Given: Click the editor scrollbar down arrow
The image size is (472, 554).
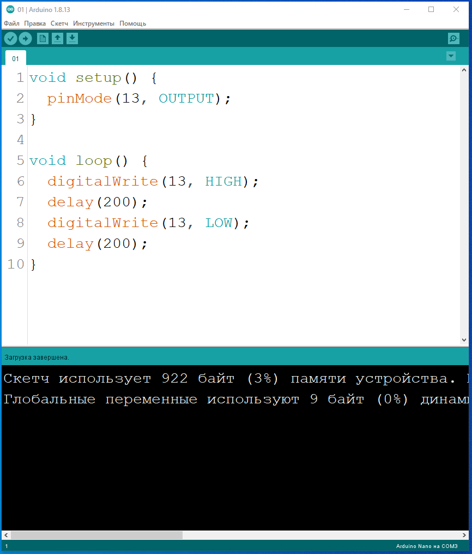Looking at the screenshot, I should (x=464, y=341).
